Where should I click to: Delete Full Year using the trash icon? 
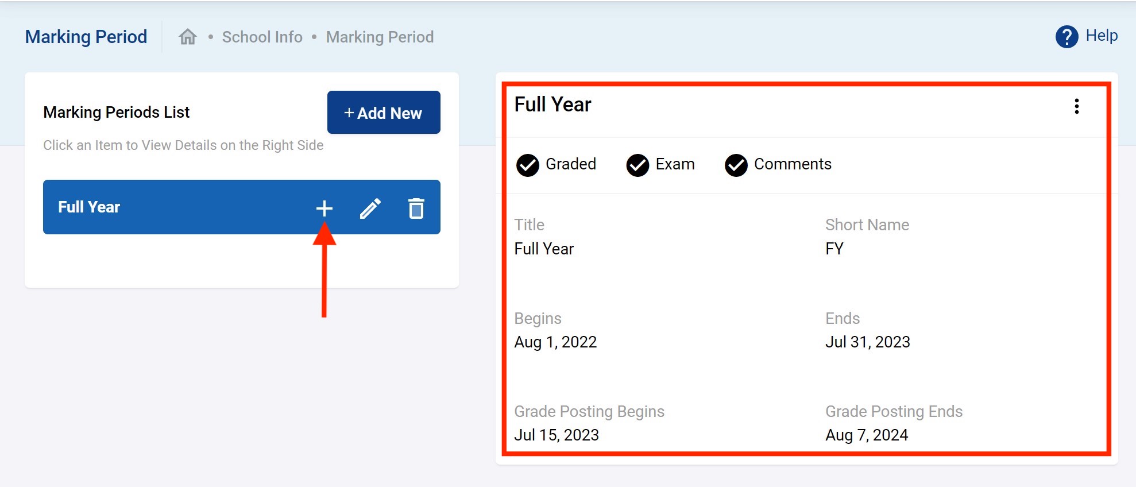tap(416, 208)
